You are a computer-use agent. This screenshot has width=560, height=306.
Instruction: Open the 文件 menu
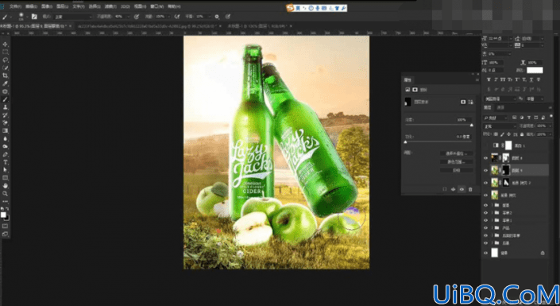click(15, 6)
